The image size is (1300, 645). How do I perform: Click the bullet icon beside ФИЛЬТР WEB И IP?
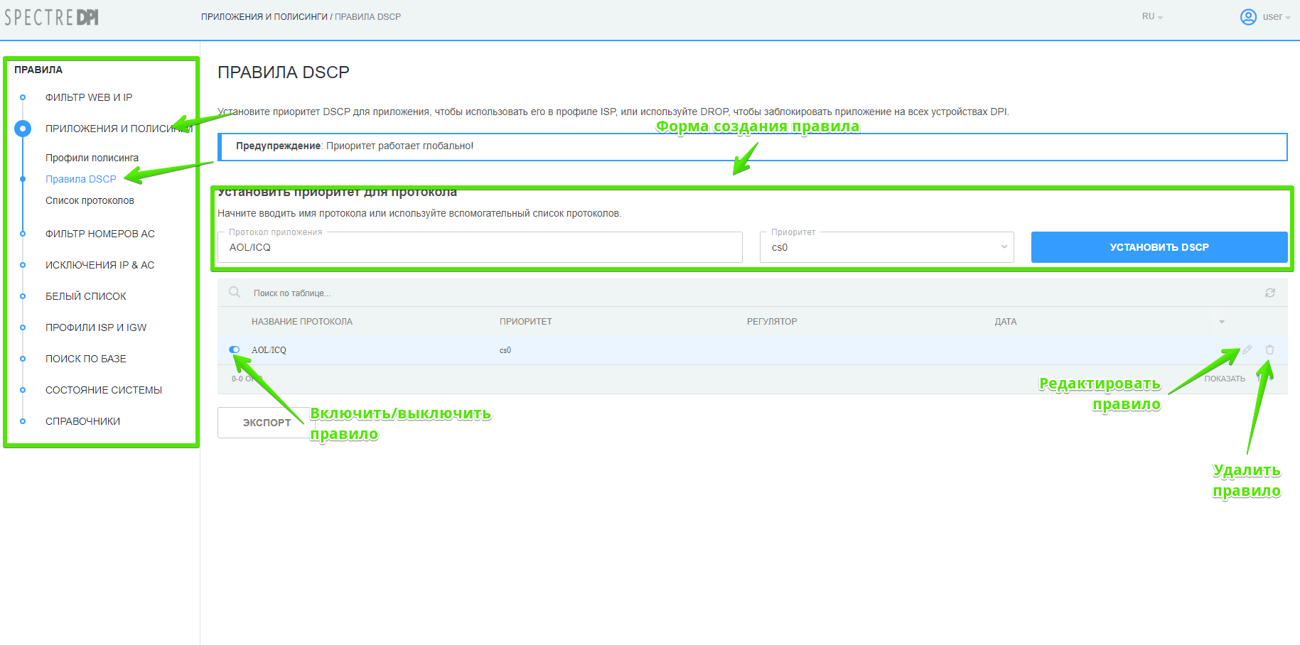pos(23,97)
